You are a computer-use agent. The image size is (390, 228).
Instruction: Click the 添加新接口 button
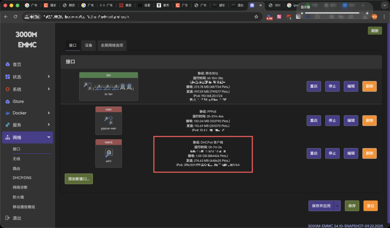pyautogui.click(x=79, y=179)
